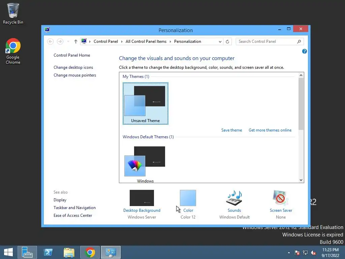The image size is (345, 259).
Task: Open recent locations dropdown arrow
Action: (68, 41)
